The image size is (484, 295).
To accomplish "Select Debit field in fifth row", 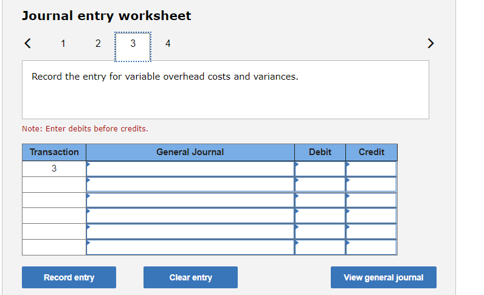I will (320, 231).
